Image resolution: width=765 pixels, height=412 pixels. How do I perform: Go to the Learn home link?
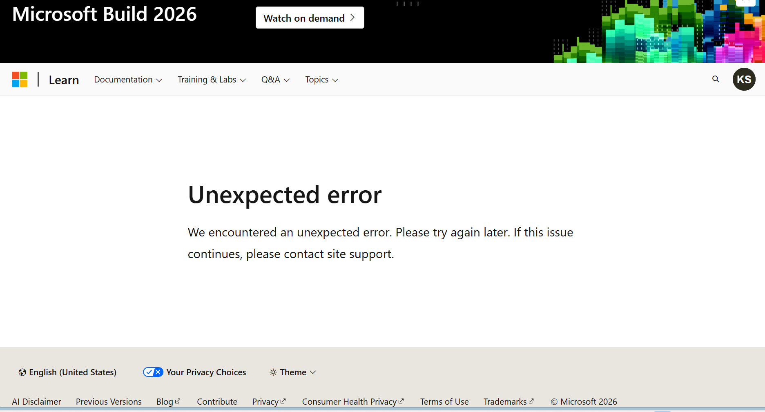click(64, 80)
